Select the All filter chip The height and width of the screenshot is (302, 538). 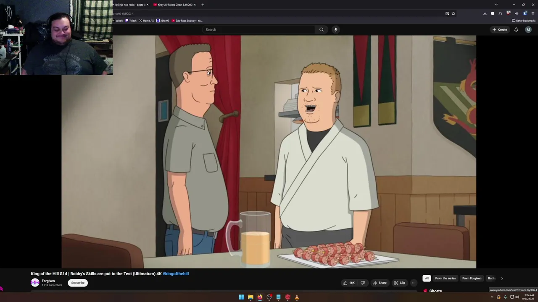point(427,278)
